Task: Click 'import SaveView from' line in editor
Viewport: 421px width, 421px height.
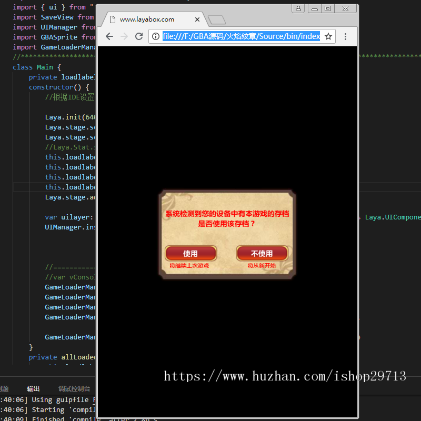Action: click(53, 17)
